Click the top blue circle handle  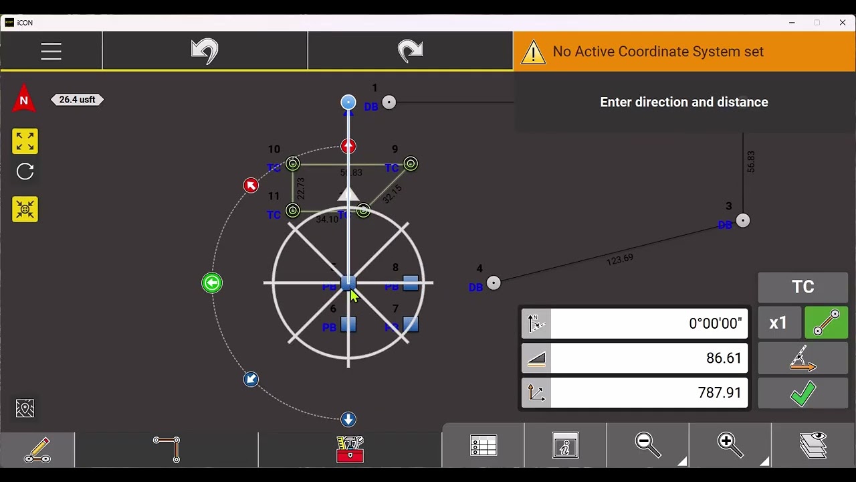click(348, 102)
